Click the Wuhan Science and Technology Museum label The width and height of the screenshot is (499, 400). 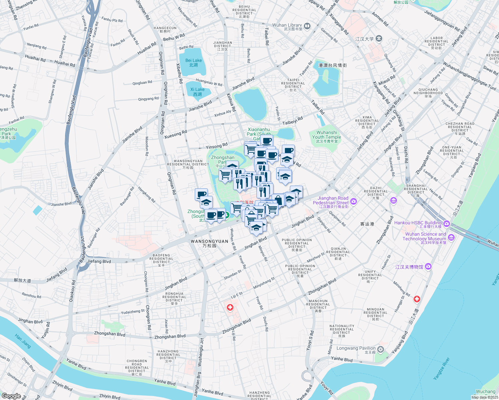click(424, 236)
